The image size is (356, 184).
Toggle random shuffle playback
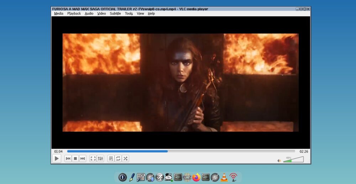125,159
